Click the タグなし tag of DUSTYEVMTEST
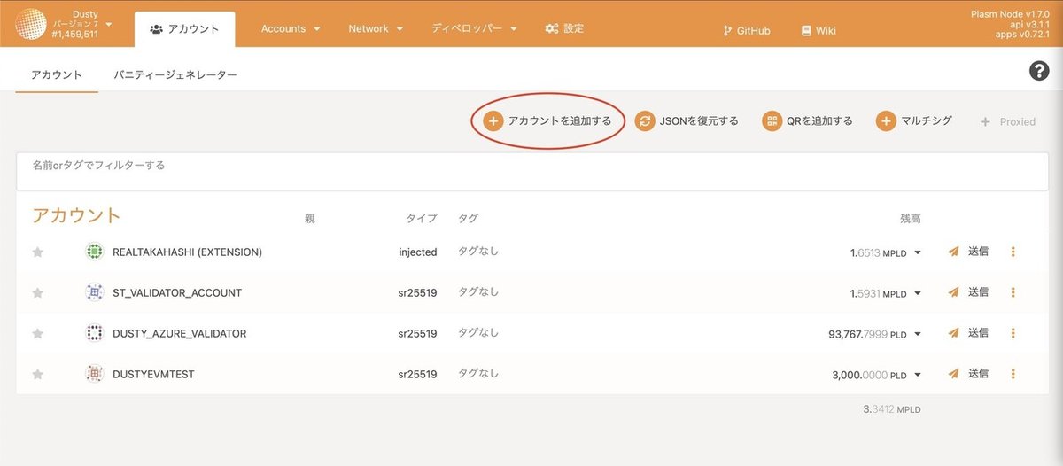1063x466 pixels. click(x=478, y=374)
